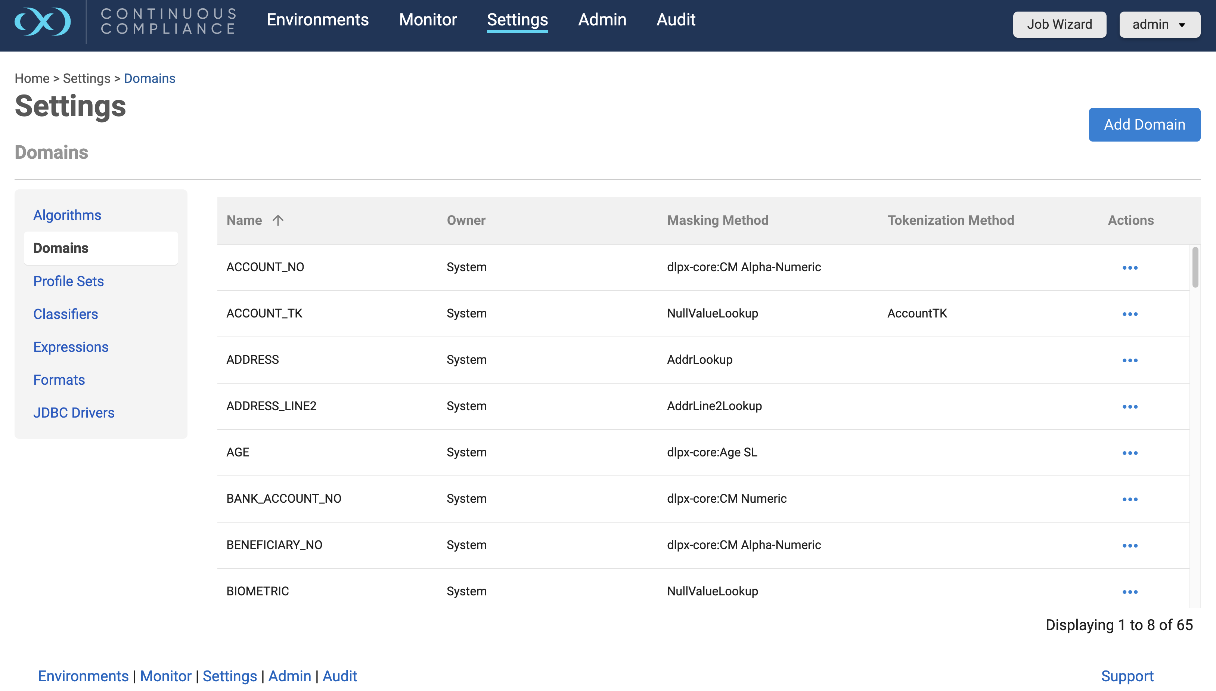1216x691 pixels.
Task: Launch the Job Wizard button
Action: [x=1059, y=24]
